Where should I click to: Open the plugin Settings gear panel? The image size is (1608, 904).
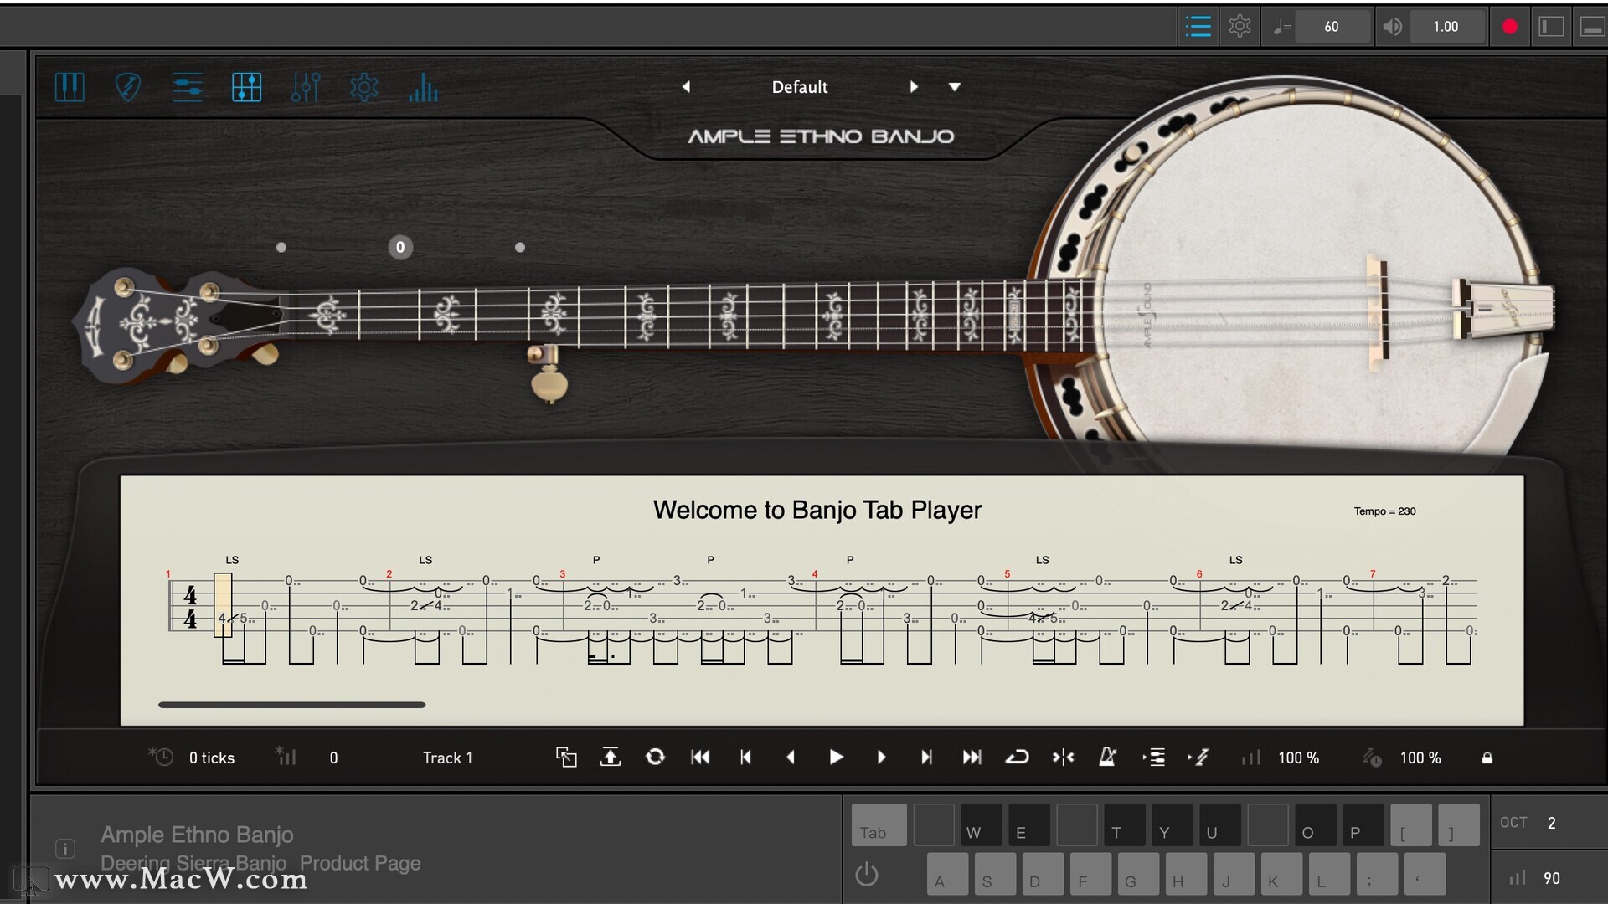pos(364,87)
